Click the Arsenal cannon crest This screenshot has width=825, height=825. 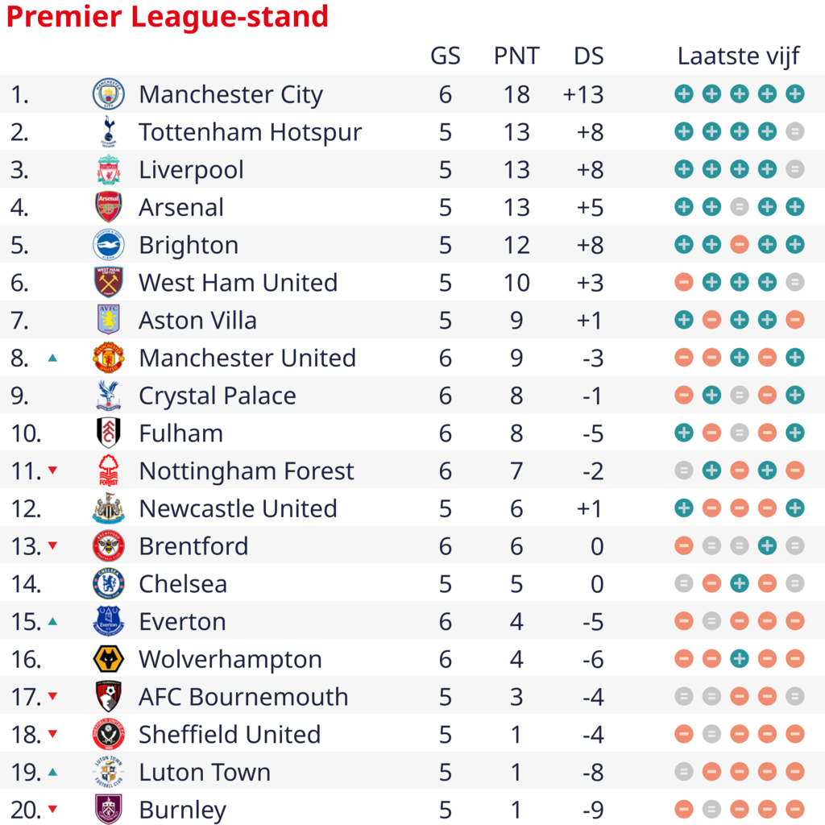[109, 207]
